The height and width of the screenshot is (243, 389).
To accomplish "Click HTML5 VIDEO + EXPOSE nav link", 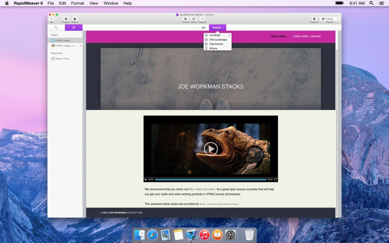I will pos(307,36).
